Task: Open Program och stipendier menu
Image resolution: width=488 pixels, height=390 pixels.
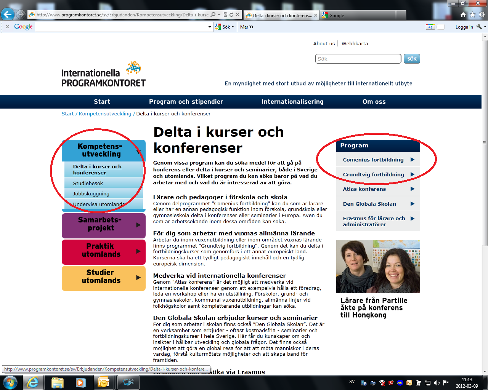Action: [x=186, y=102]
